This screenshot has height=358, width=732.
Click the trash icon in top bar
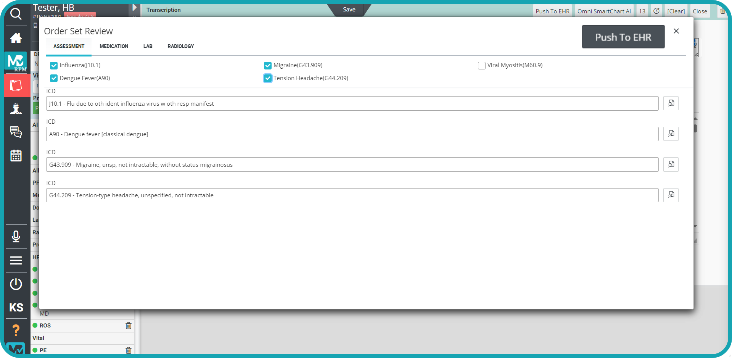[722, 11]
